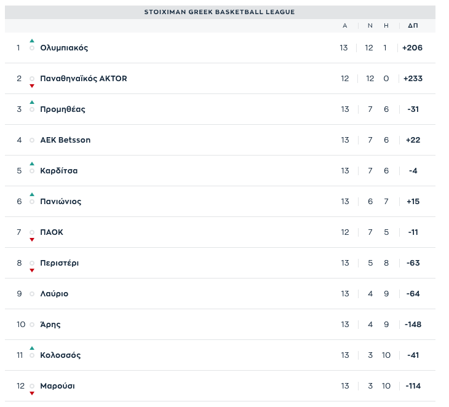Image resolution: width=449 pixels, height=407 pixels.
Task: Click the green up arrow beside Ολυμπιακός
Action: (x=32, y=41)
